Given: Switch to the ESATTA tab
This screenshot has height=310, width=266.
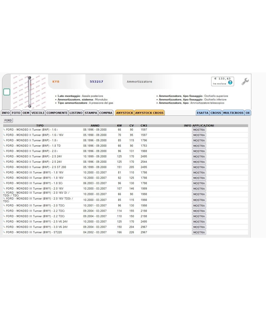Looking at the screenshot, I should (x=202, y=113).
